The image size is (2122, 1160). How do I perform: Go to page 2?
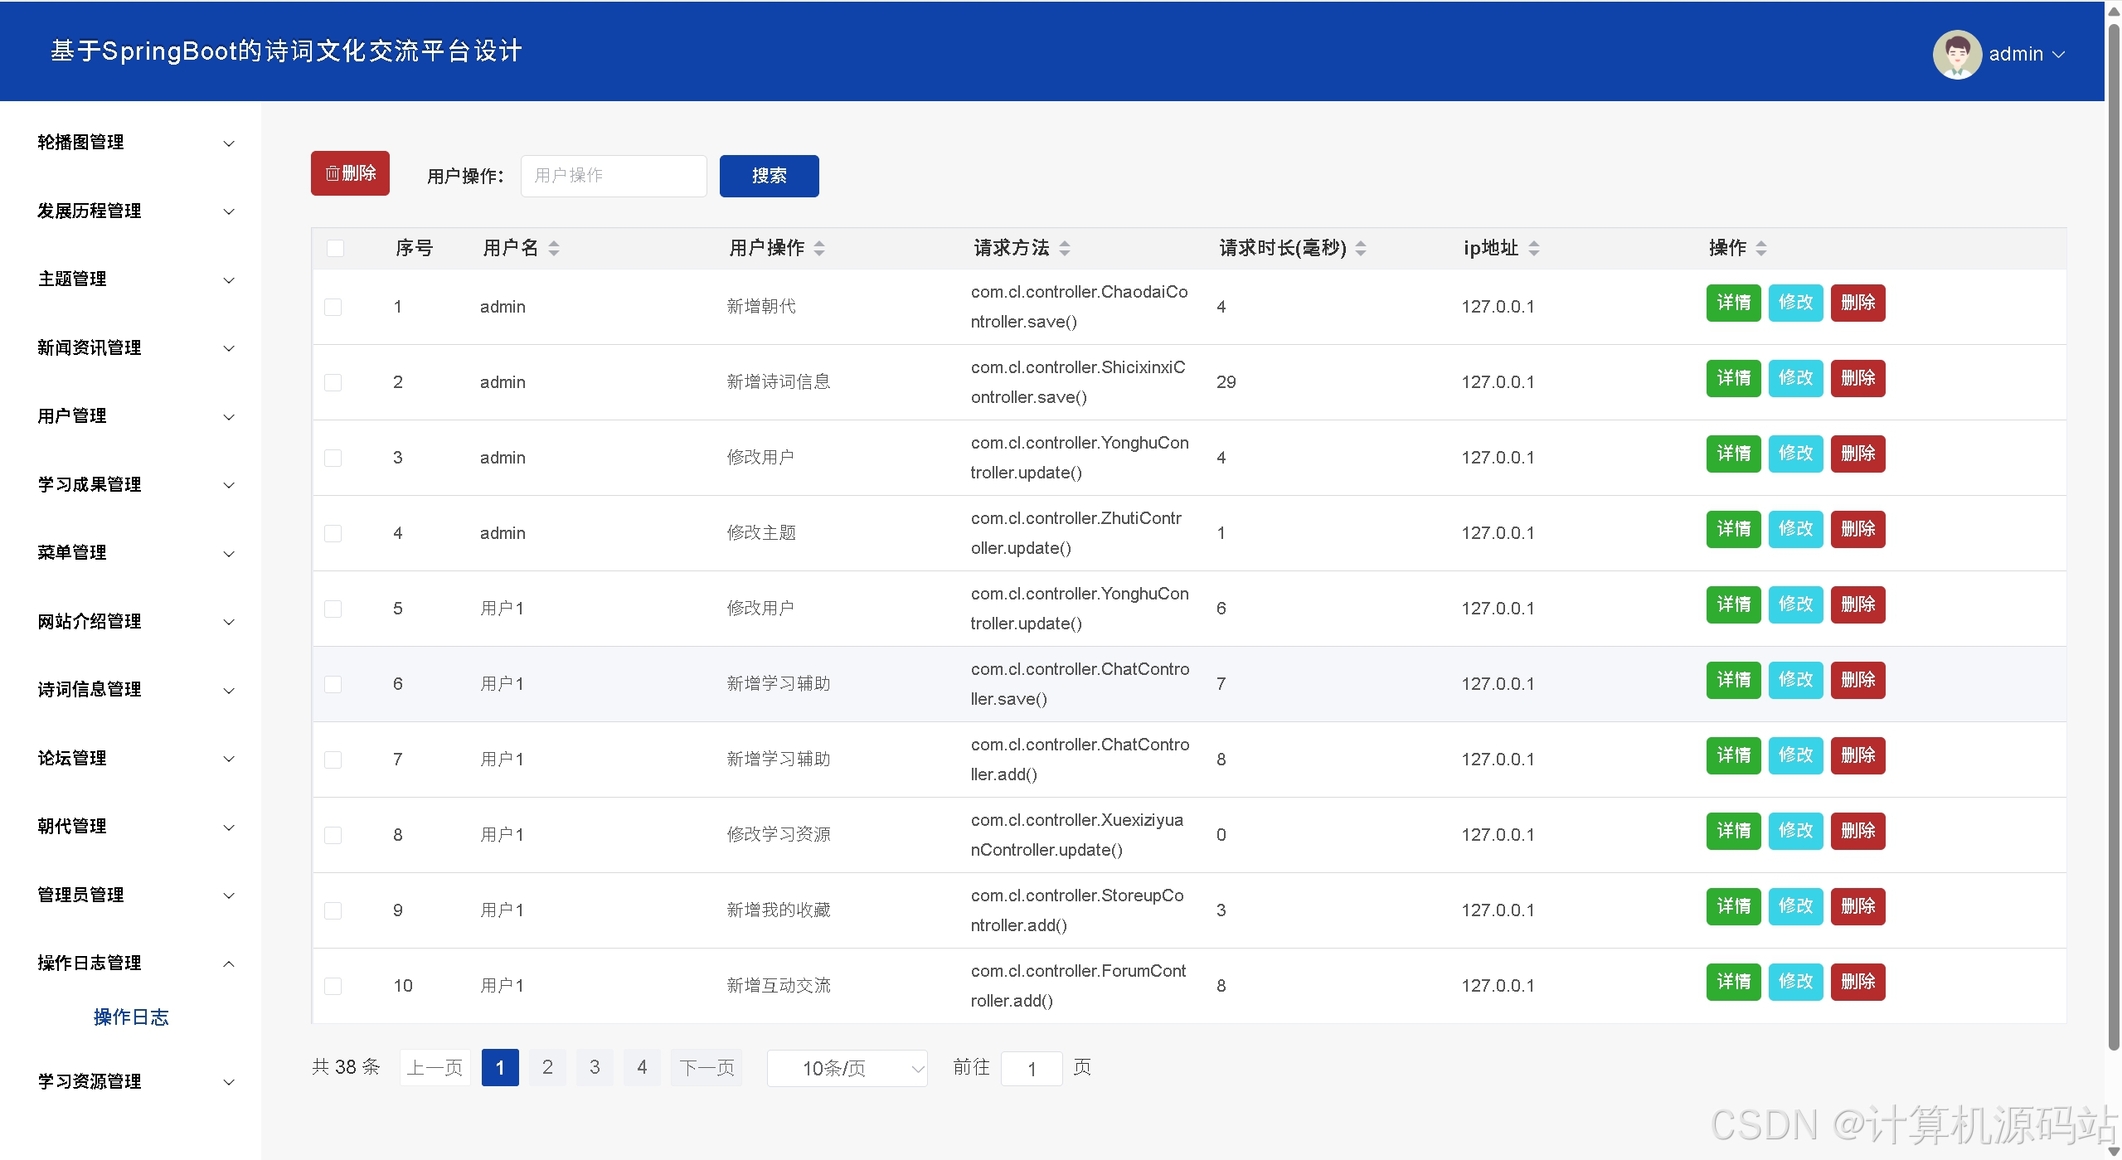click(547, 1067)
